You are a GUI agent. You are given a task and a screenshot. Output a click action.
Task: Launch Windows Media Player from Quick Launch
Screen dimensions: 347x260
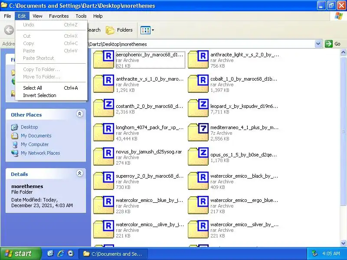pyautogui.click(x=71, y=253)
